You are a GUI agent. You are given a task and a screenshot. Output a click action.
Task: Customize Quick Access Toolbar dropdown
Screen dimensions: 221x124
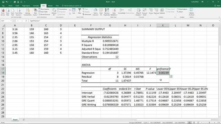25,2
